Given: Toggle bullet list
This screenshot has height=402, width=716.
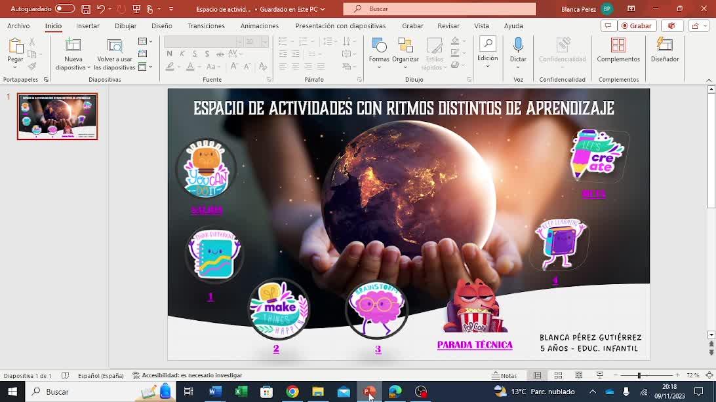Looking at the screenshot, I should pos(283,41).
